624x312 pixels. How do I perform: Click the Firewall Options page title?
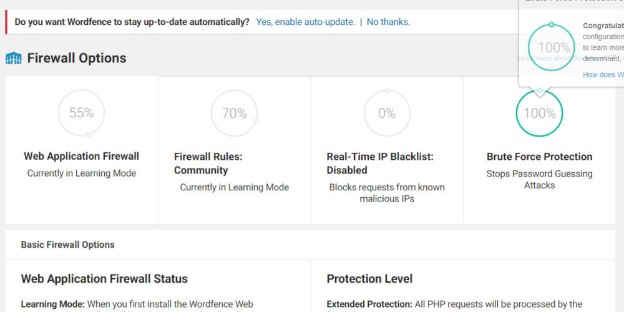pyautogui.click(x=77, y=59)
